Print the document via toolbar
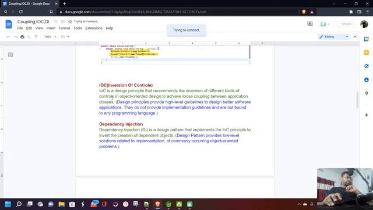The width and height of the screenshot is (373, 210). (22, 37)
